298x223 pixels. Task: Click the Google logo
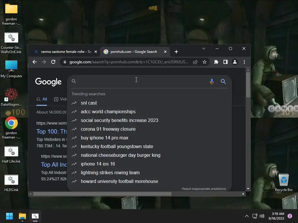tap(48, 82)
